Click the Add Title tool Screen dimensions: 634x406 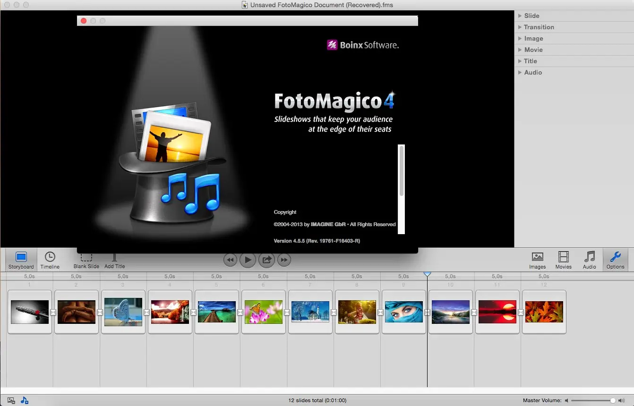114,261
